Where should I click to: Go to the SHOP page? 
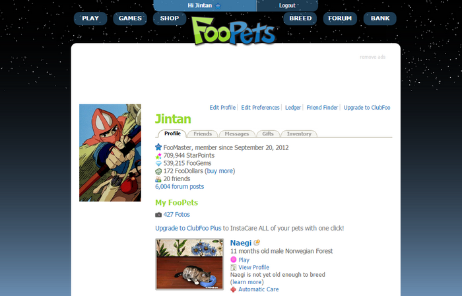tap(170, 18)
